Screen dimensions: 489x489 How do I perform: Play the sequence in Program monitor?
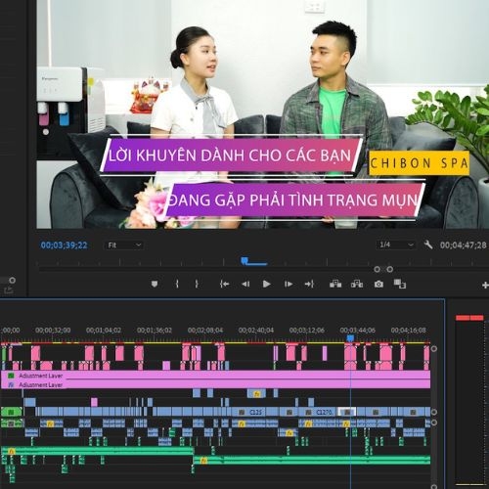coord(266,284)
